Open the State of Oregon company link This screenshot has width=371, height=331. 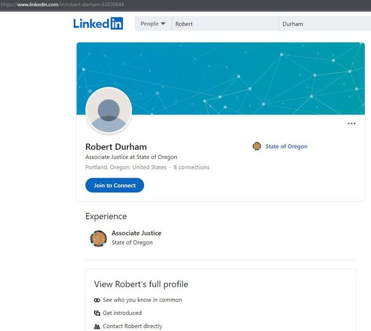click(286, 147)
